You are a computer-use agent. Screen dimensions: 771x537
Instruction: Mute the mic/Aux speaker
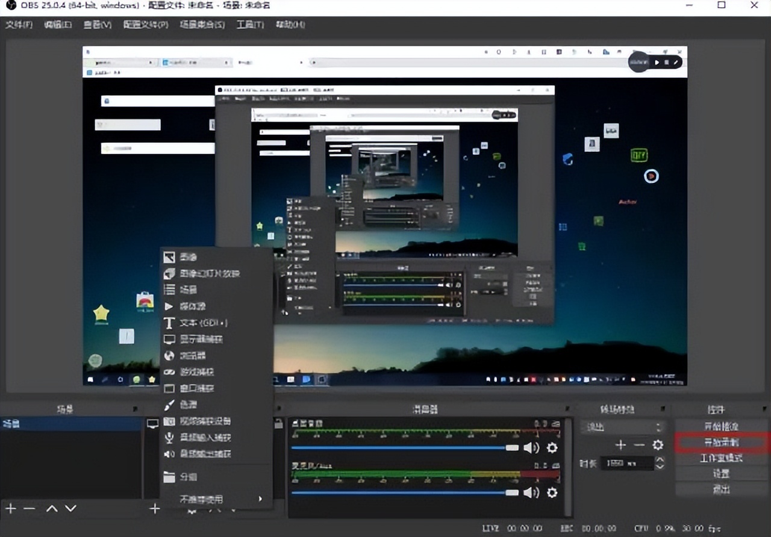click(531, 492)
